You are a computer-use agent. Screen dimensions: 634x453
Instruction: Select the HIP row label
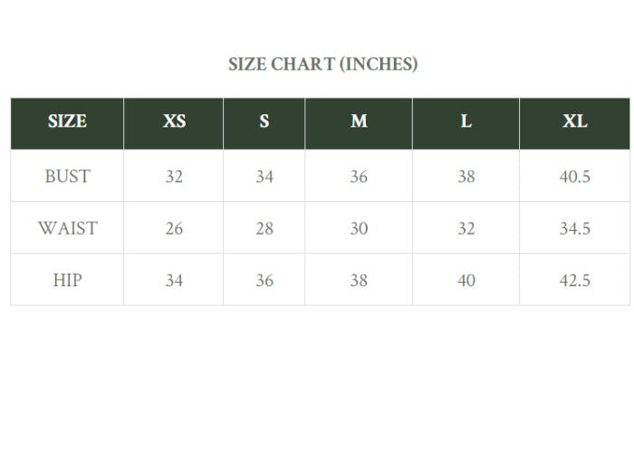pos(67,280)
